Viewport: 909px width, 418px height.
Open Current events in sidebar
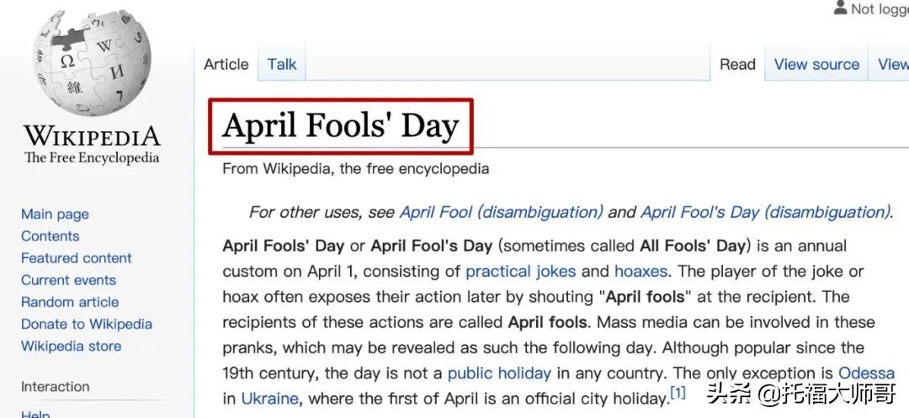click(68, 280)
